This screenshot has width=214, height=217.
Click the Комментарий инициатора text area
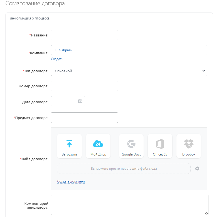coord(129,205)
